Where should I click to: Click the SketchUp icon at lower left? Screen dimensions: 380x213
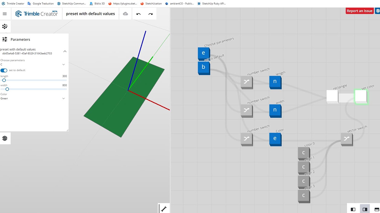pos(5,138)
